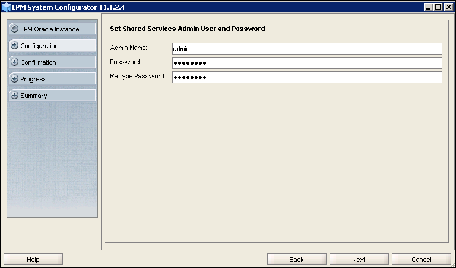This screenshot has width=456, height=268.
Task: Click the Configuration step arrow icon
Action: [x=15, y=46]
